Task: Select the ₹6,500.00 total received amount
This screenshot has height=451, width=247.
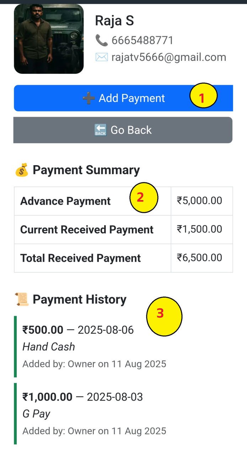Action: (x=199, y=258)
